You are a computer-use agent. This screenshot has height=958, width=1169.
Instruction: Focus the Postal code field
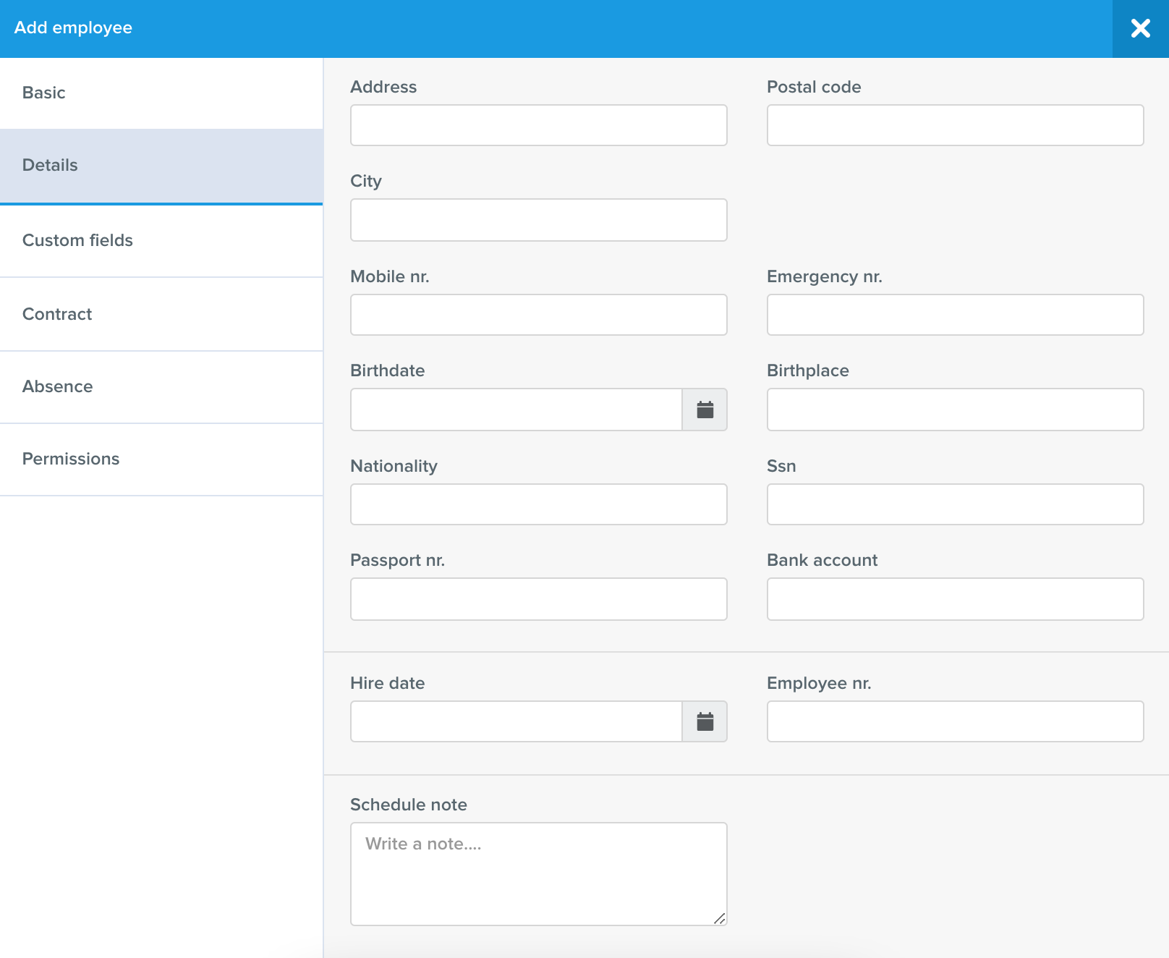pyautogui.click(x=955, y=125)
